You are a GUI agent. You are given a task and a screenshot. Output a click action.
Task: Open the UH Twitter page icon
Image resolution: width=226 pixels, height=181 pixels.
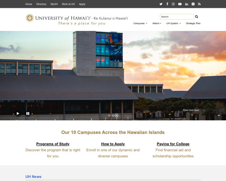tap(161, 4)
